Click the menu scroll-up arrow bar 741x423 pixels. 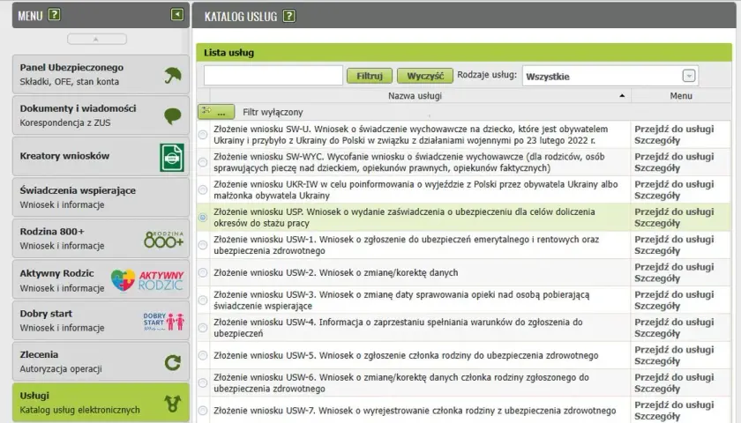pyautogui.click(x=97, y=39)
